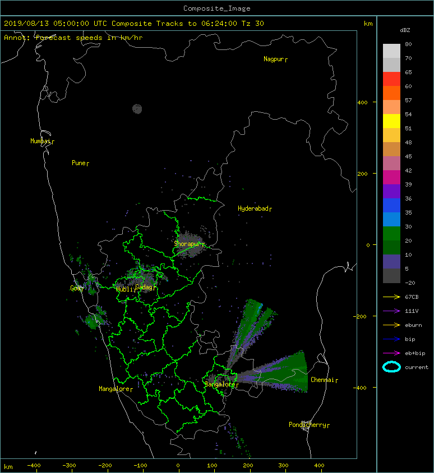Click the Hubli city label
The height and width of the screenshot is (473, 434).
(124, 289)
